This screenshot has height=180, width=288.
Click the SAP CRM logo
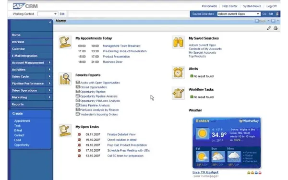pyautogui.click(x=25, y=6)
